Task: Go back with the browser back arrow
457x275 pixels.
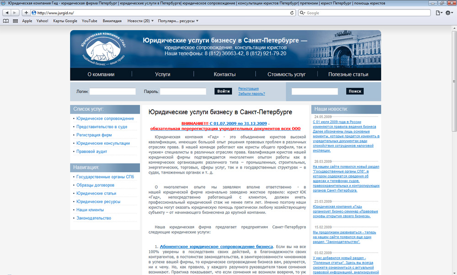Action: (7, 13)
